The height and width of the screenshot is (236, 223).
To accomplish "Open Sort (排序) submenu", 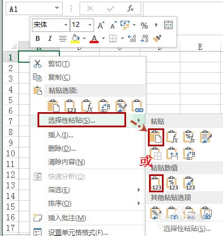I will (x=88, y=203).
